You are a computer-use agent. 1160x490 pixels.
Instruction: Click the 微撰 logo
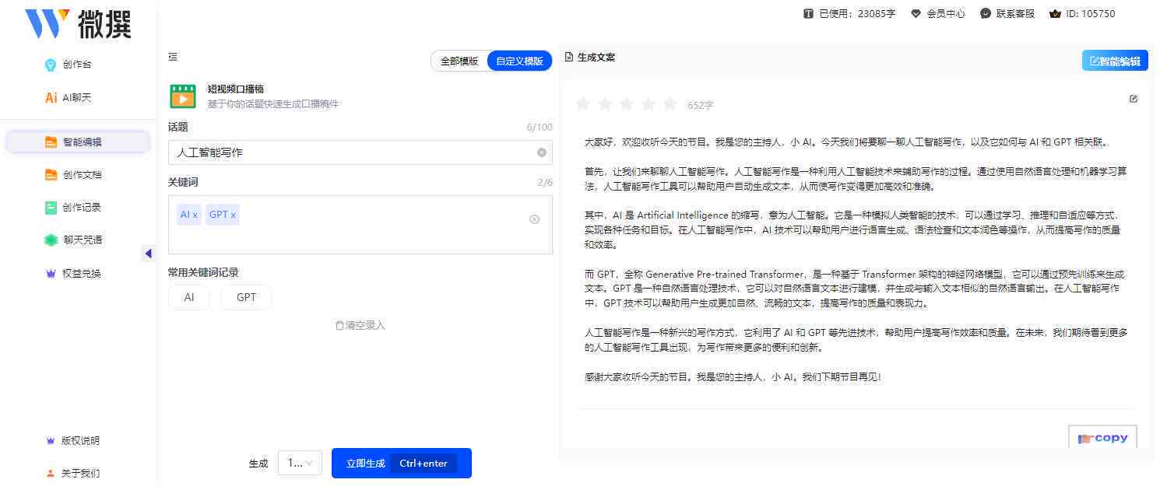[78, 24]
